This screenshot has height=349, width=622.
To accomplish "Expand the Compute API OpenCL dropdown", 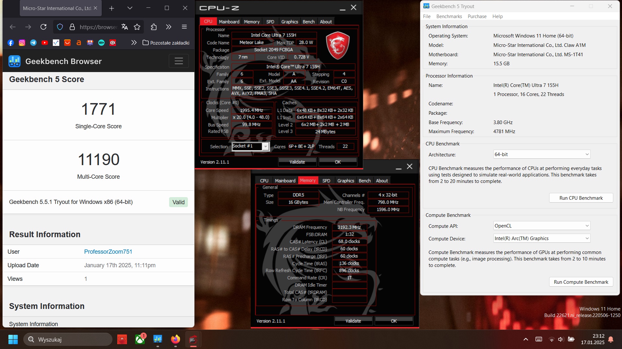I will pos(542,226).
